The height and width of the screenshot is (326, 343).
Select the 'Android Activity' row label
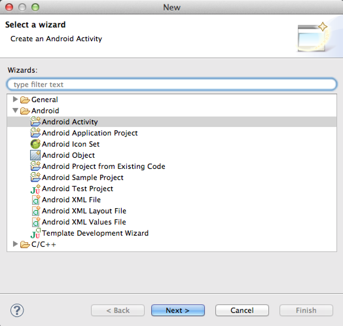(x=70, y=122)
